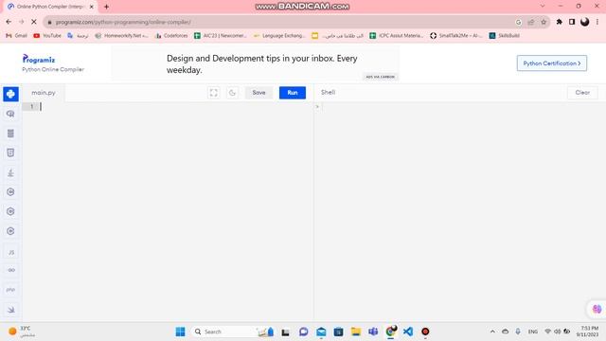Image resolution: width=606 pixels, height=341 pixels.
Task: Open Visual Studio Code from the taskbar
Action: 408,332
